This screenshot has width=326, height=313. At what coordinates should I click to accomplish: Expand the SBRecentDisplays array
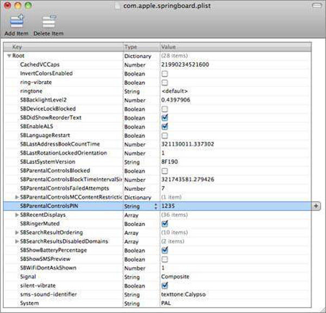17,215
